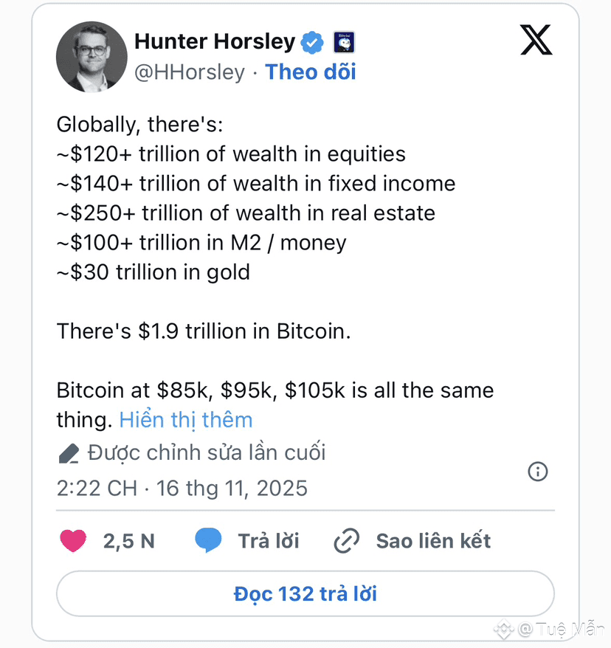
Task: Click the chain link copy icon
Action: (x=346, y=541)
